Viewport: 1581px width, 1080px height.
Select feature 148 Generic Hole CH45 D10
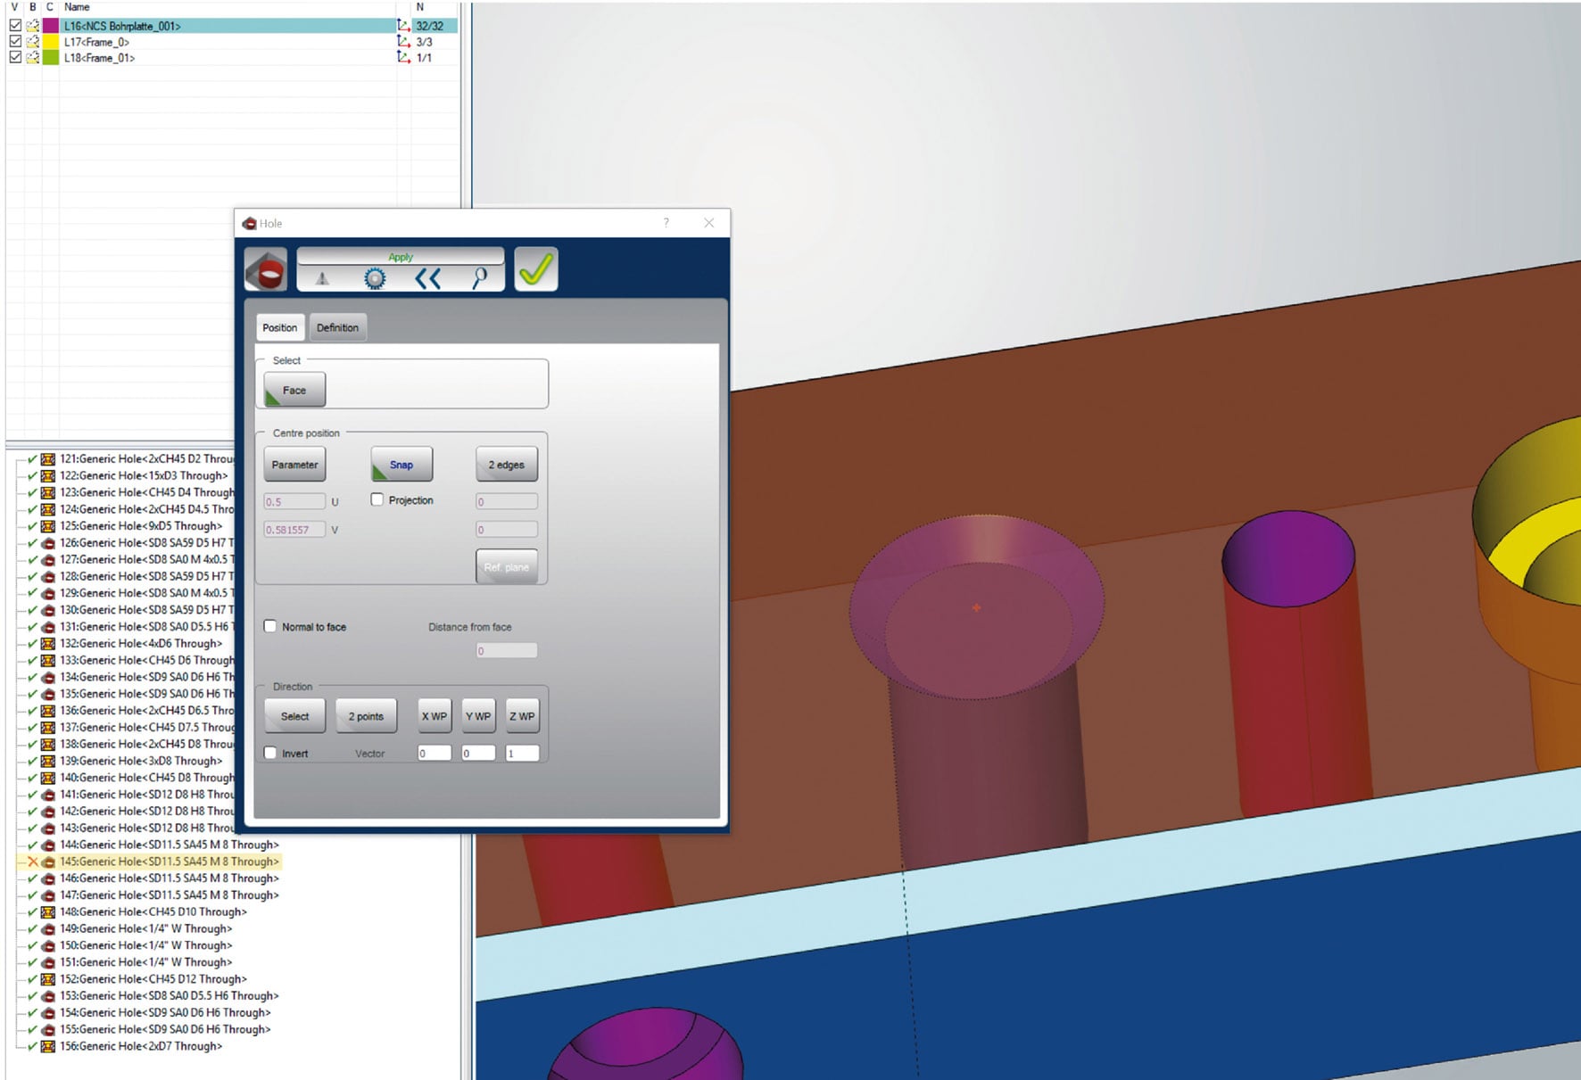(153, 911)
